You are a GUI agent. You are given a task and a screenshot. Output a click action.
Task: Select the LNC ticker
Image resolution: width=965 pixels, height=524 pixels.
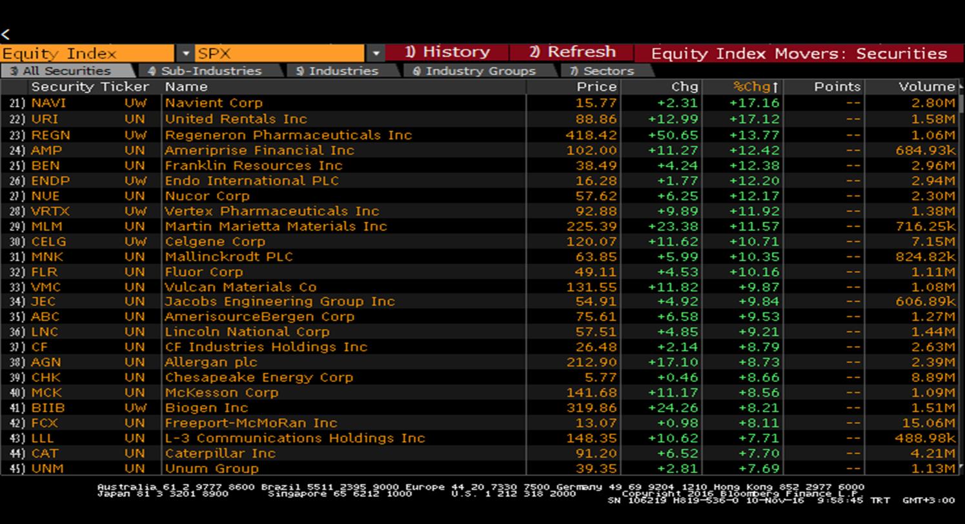(45, 332)
